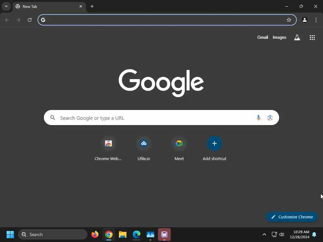Select the New Tab tab
The height and width of the screenshot is (242, 323).
click(50, 7)
